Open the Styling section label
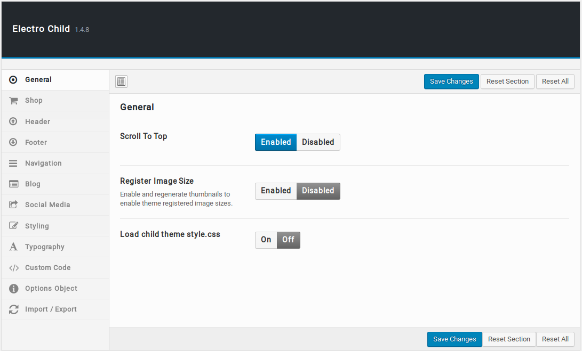 [37, 226]
